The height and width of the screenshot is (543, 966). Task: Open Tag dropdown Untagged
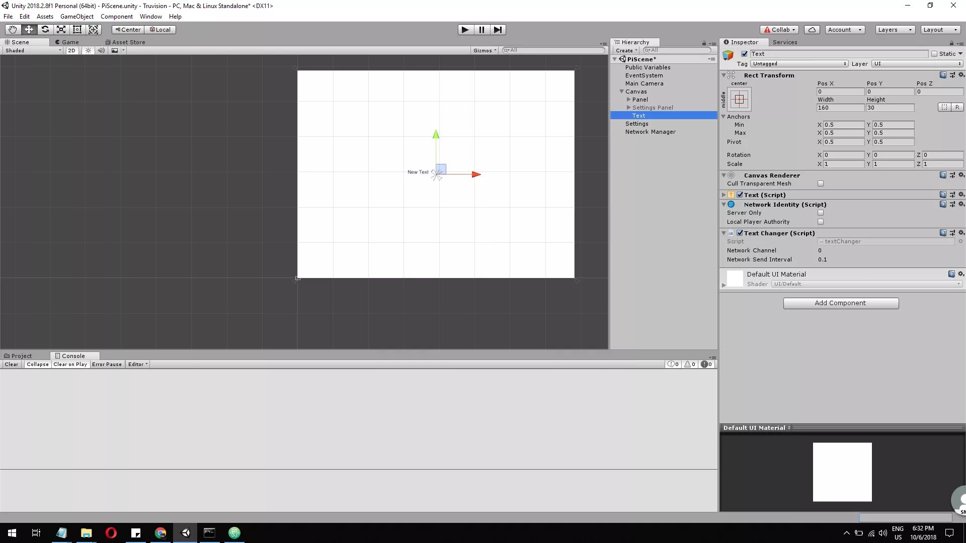pyautogui.click(x=799, y=64)
